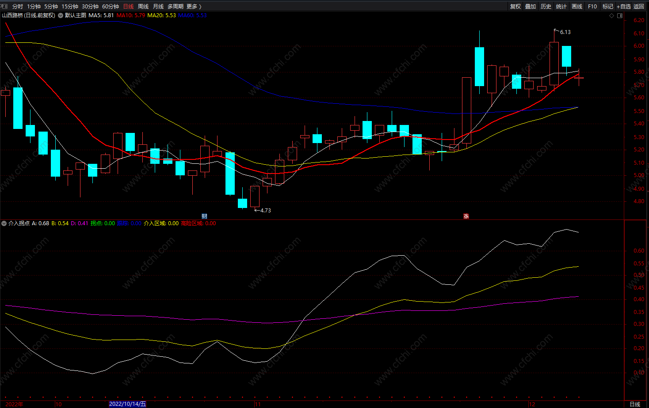Image resolution: width=649 pixels, height=408 pixels.
Task: Select the 5分钟 period tab
Action: (51, 7)
